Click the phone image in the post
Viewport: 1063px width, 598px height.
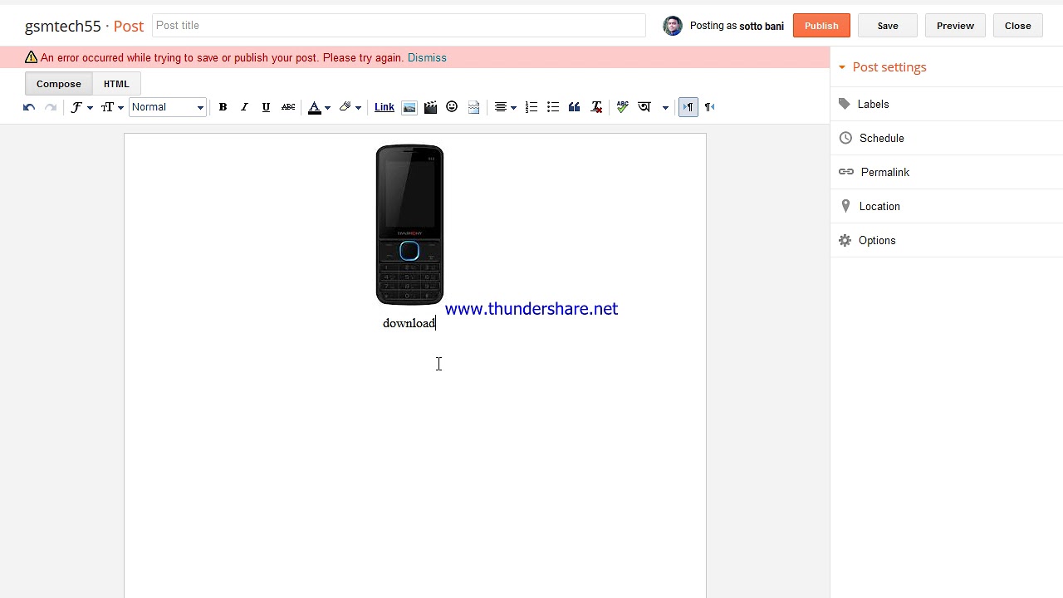pos(409,225)
